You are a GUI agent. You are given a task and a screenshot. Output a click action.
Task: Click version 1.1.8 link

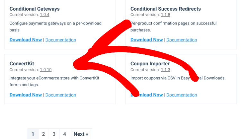coord(165,14)
